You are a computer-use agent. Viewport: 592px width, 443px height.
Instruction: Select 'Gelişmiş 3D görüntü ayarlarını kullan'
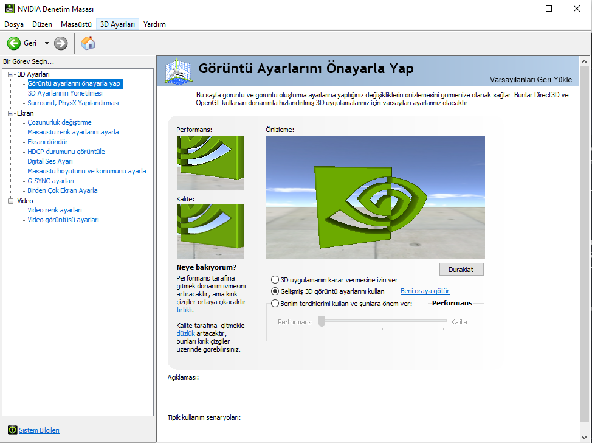(275, 291)
